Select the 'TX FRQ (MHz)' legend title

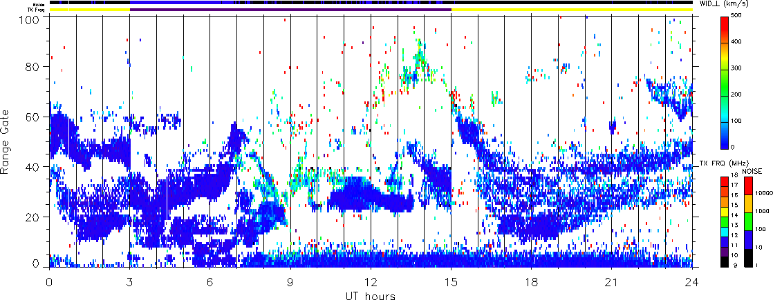click(x=724, y=163)
